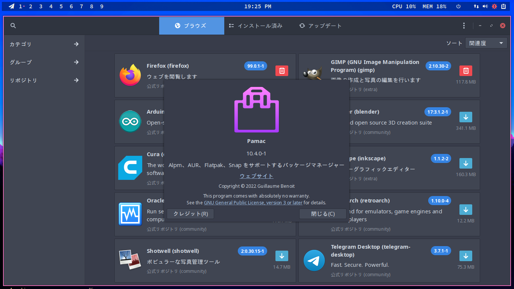Open the power icon in top bar

(x=458, y=6)
